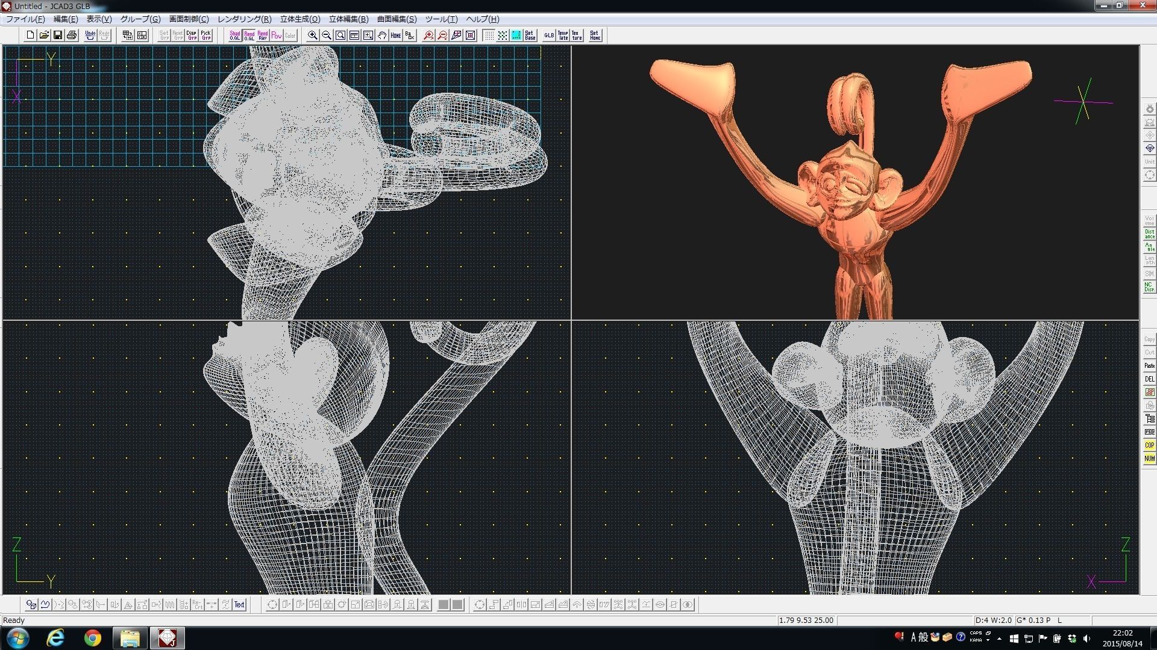Open a file with the folder icon

(x=44, y=36)
